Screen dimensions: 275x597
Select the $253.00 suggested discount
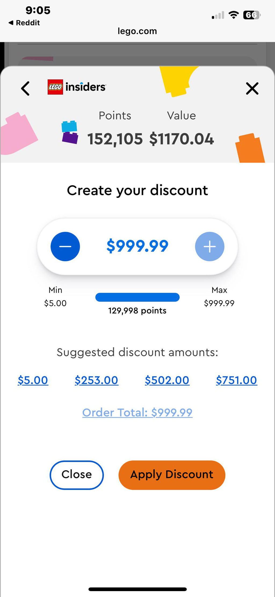click(x=96, y=380)
